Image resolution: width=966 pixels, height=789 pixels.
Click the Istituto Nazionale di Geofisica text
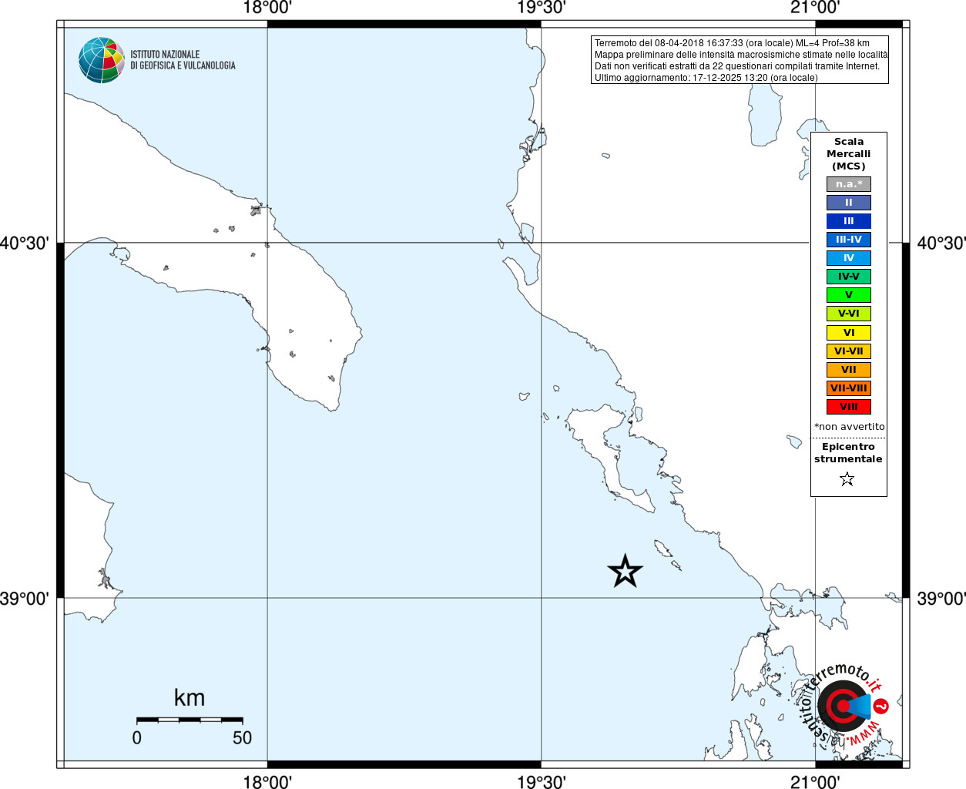point(183,60)
